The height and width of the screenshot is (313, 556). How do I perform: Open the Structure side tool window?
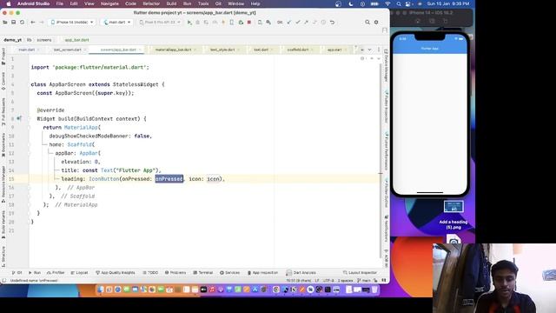click(3, 256)
